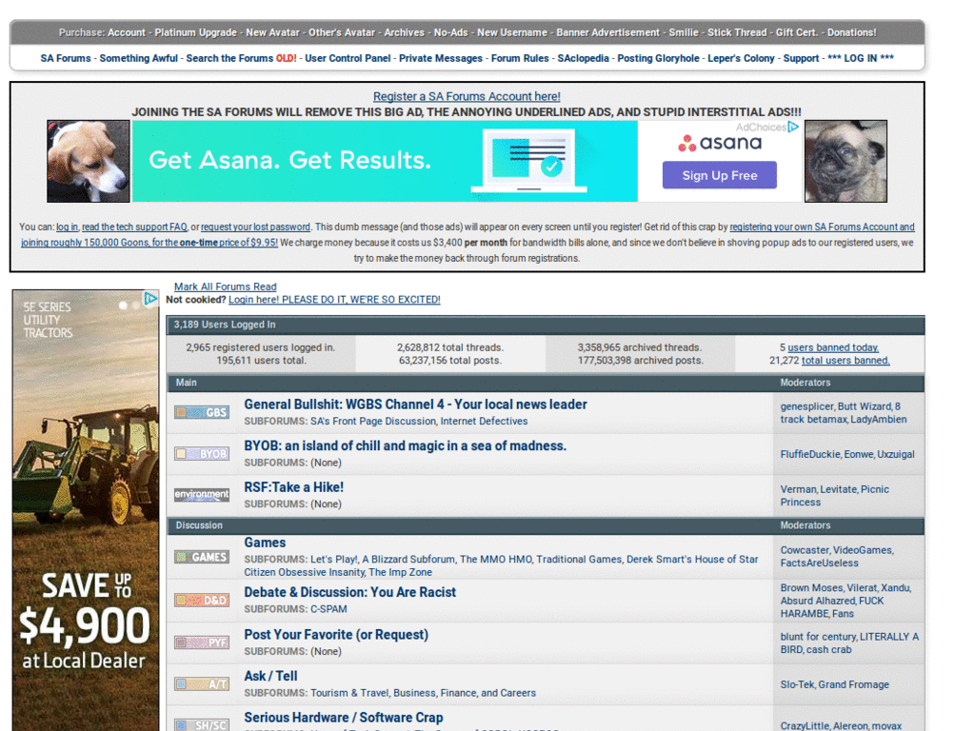Select LOG IN in the navigation bar
This screenshot has height=731, width=975.
pos(861,58)
